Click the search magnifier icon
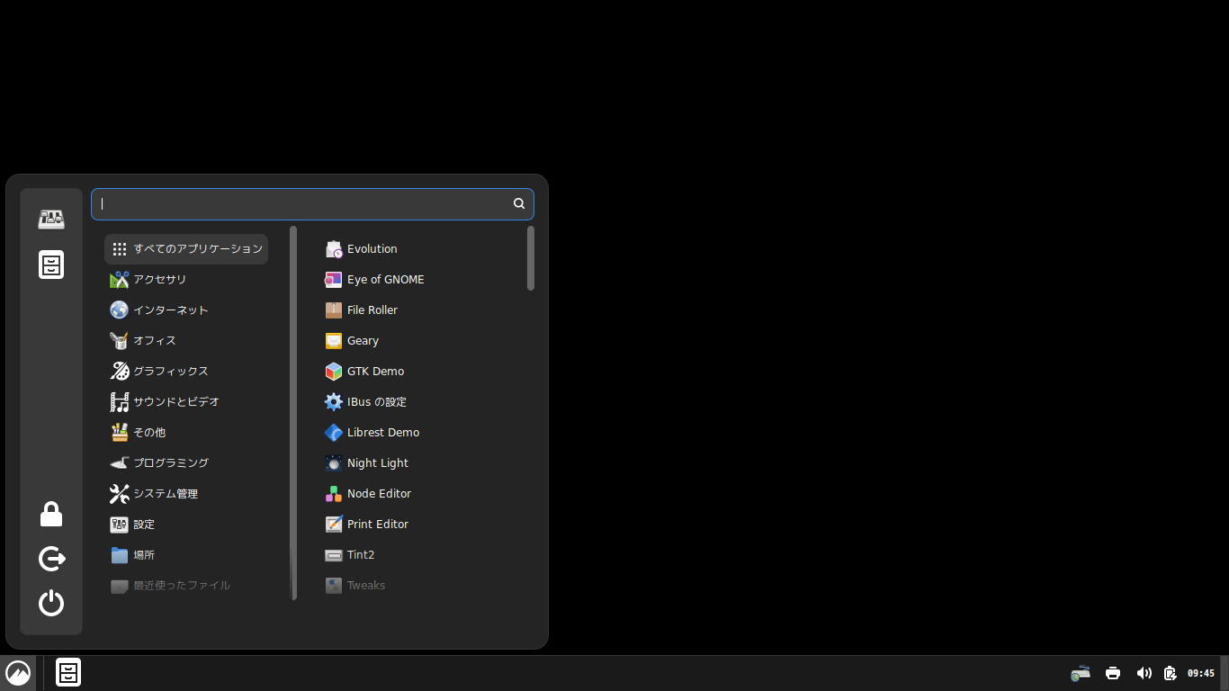1229x691 pixels. pyautogui.click(x=519, y=203)
